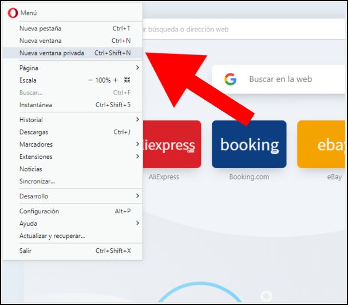Viewport: 348px width, 305px height.
Task: Select Actualizar y recuperar...
Action: [x=73, y=236]
